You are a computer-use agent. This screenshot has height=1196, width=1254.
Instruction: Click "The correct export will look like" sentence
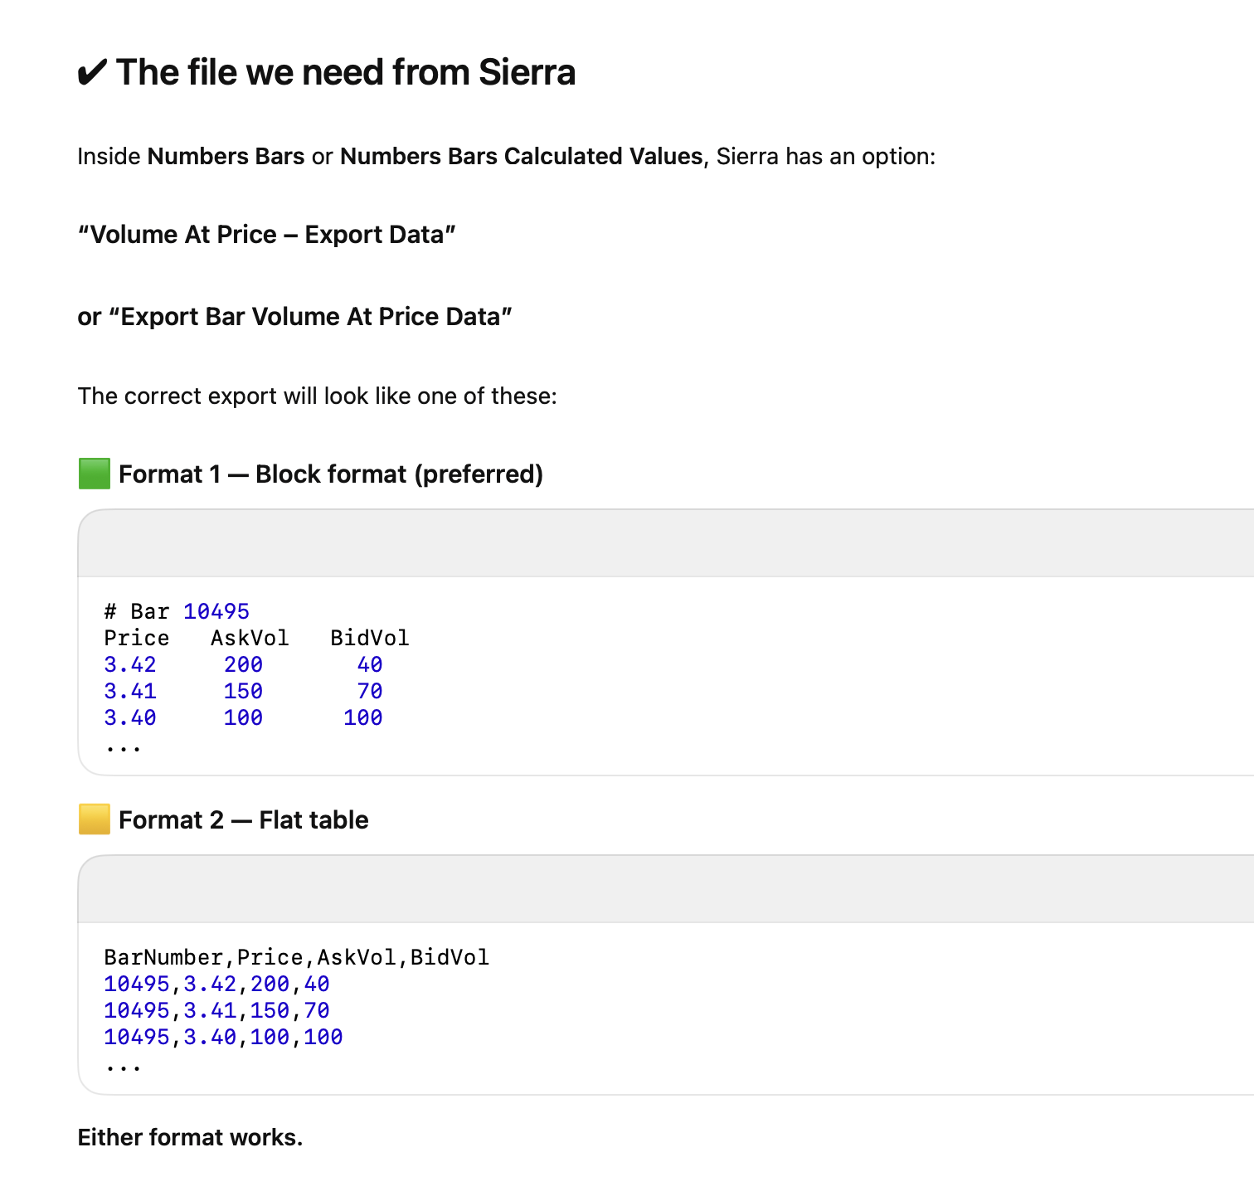click(x=317, y=396)
